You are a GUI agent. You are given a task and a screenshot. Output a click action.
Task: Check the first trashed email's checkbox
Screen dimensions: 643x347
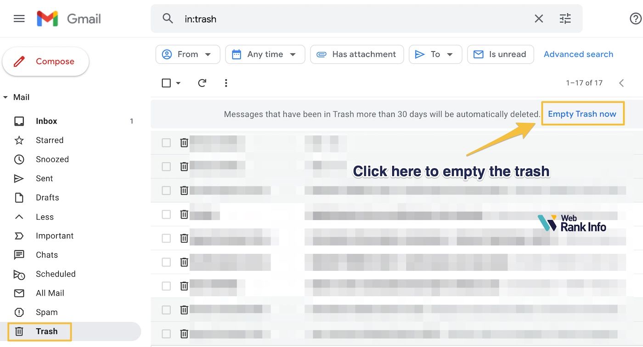coord(166,143)
